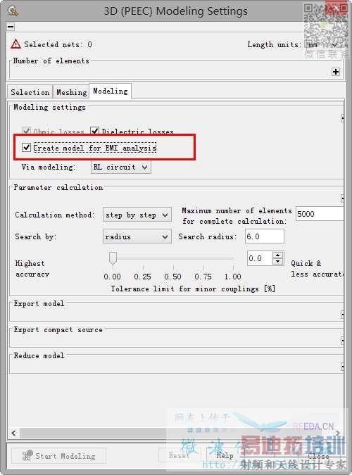
Task: Click the Help button
Action: (x=225, y=455)
